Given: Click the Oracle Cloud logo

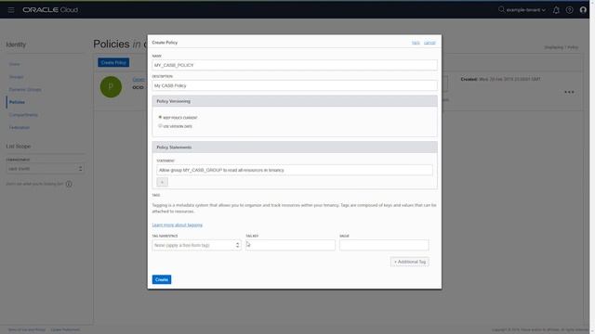Looking at the screenshot, I should [x=50, y=10].
